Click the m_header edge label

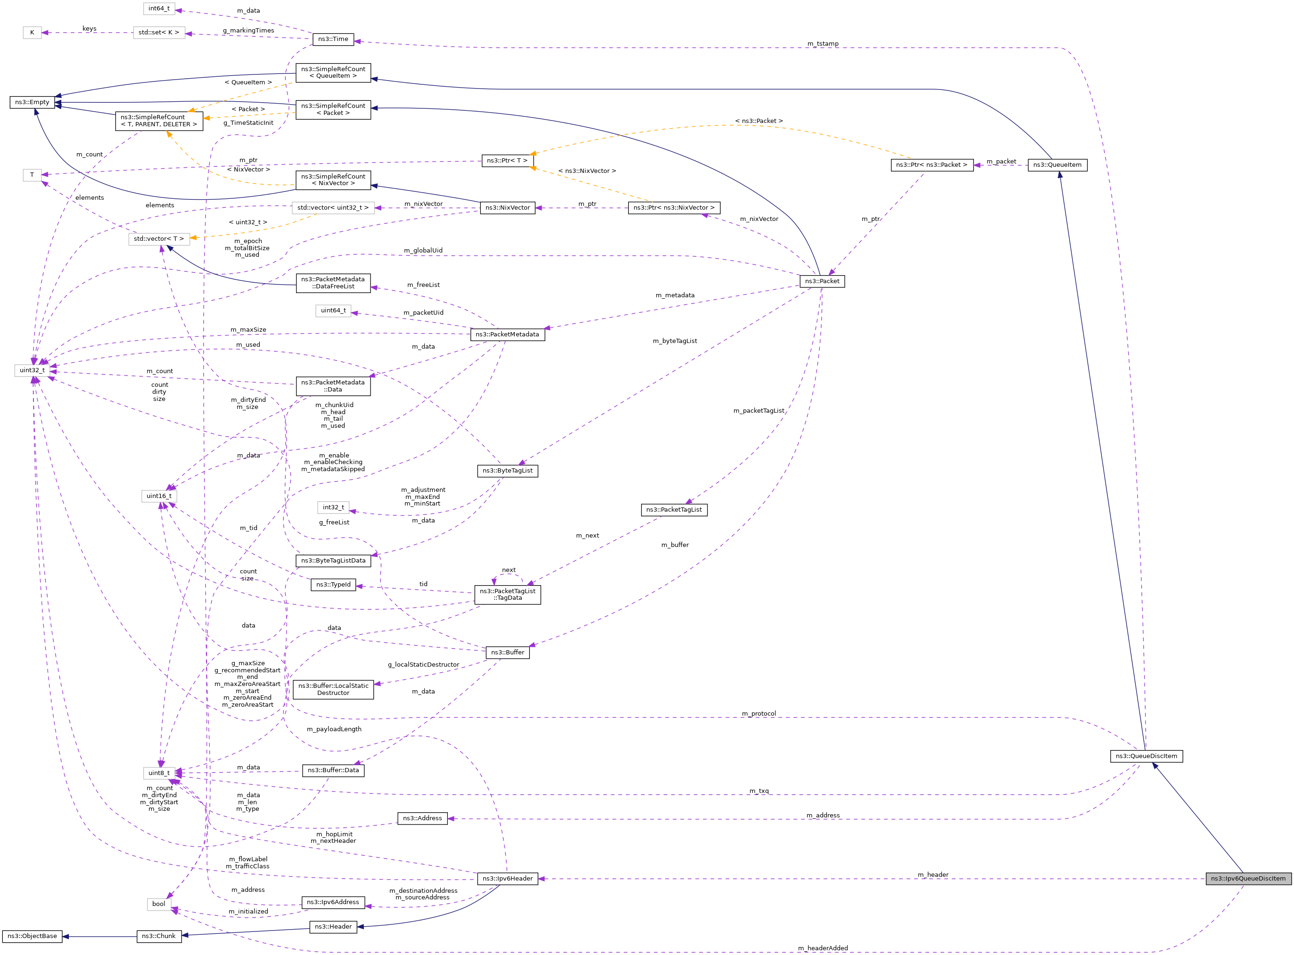pyautogui.click(x=932, y=874)
